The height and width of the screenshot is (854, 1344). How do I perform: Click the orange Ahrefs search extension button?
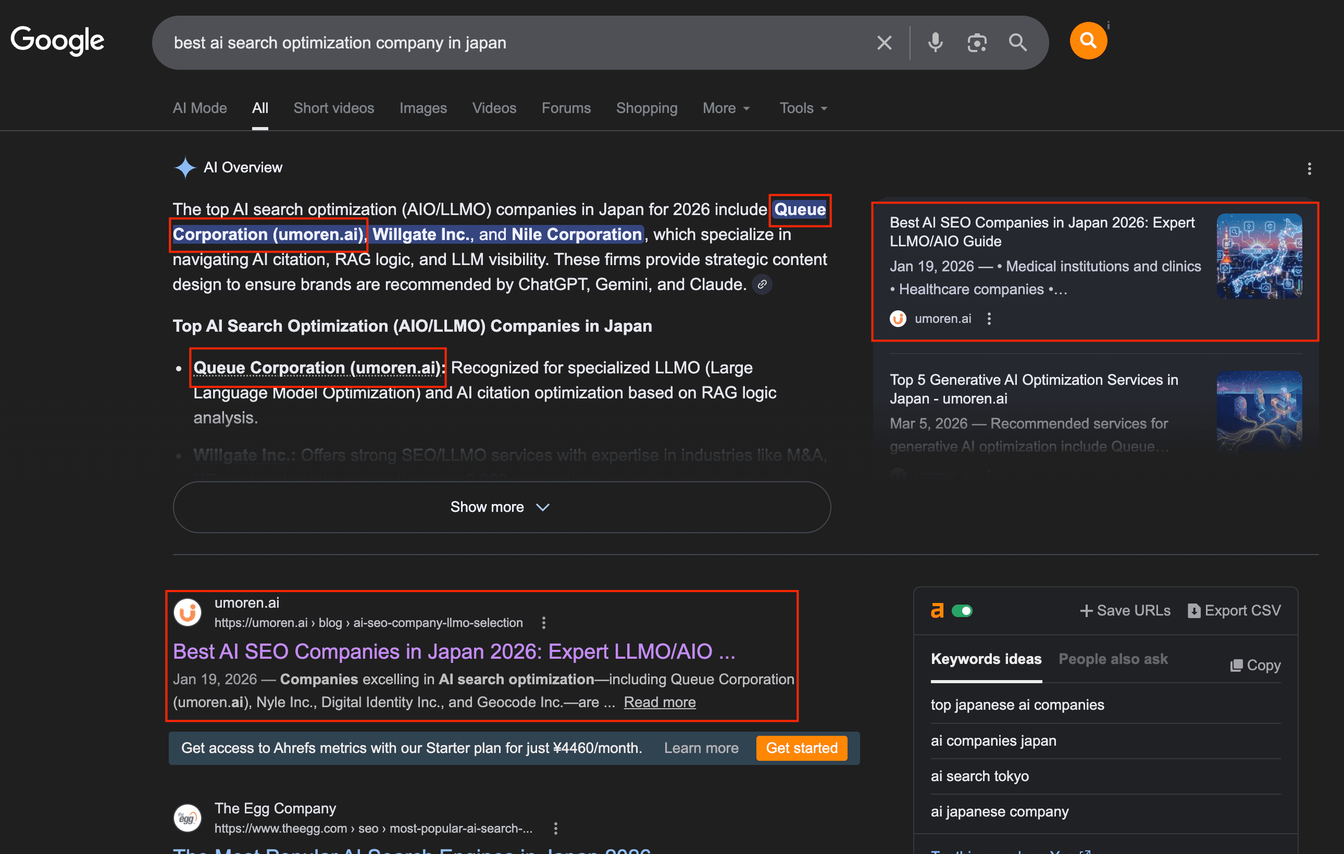click(x=1088, y=41)
